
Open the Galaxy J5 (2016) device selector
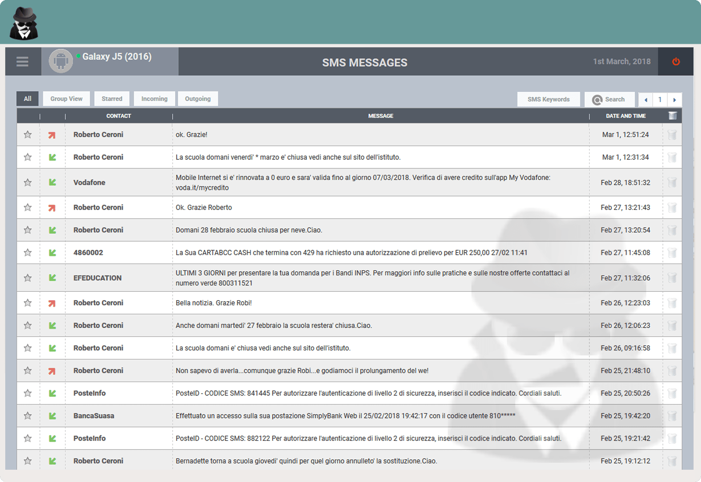point(117,57)
